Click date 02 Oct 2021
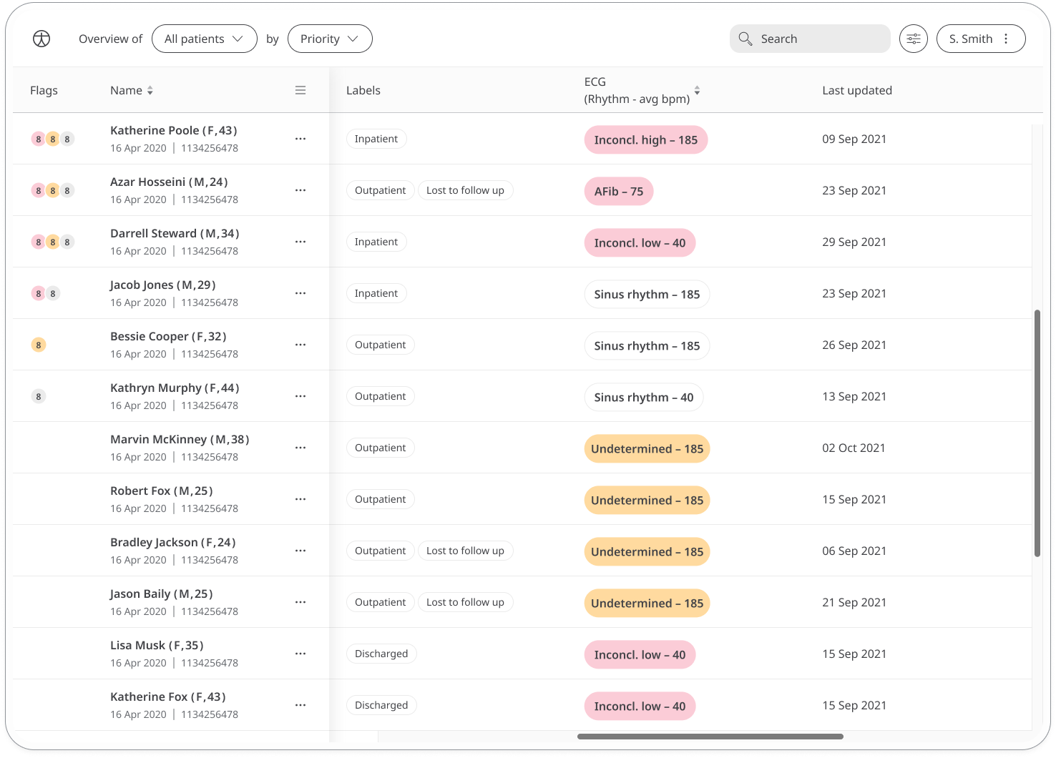 [854, 448]
